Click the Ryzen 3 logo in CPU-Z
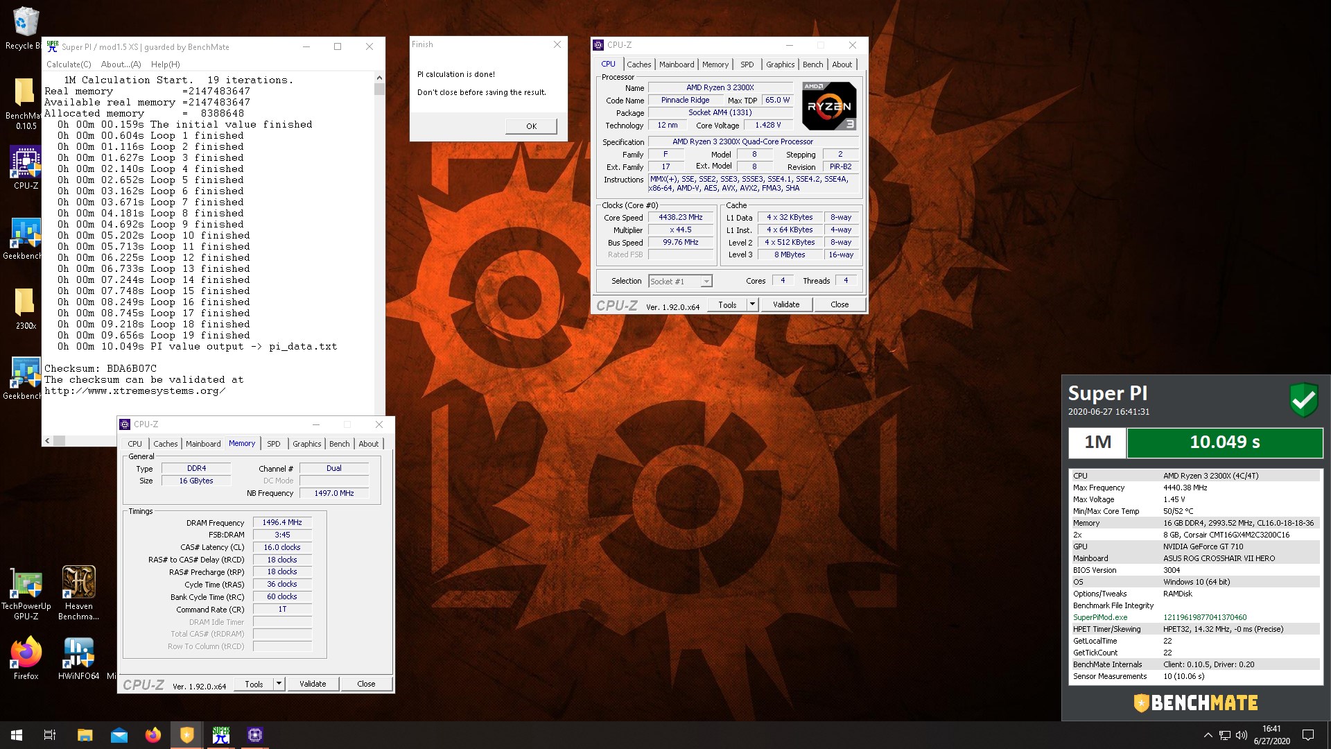The width and height of the screenshot is (1331, 749). (x=829, y=106)
